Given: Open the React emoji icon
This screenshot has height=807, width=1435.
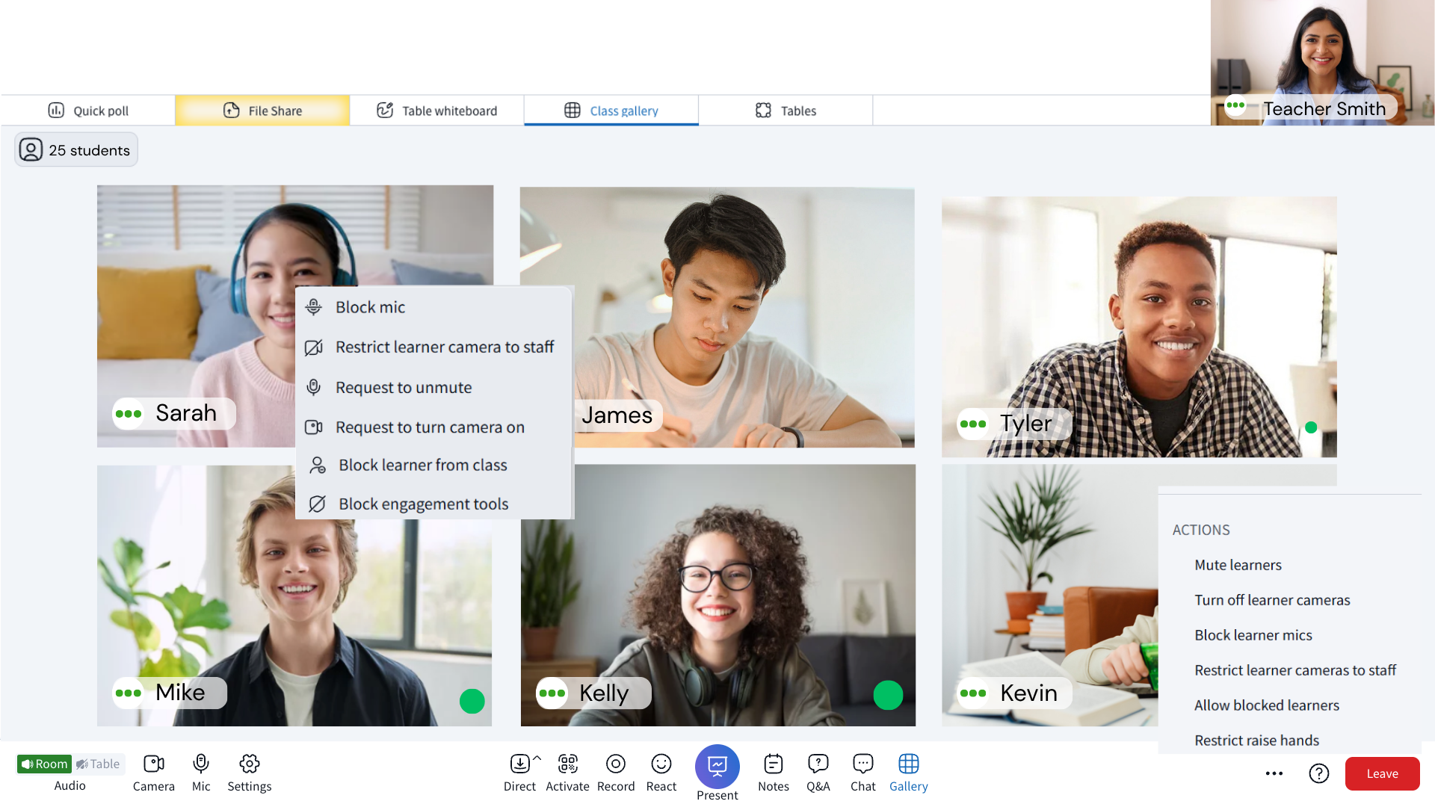Looking at the screenshot, I should pos(661,764).
